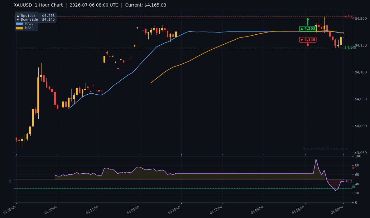
Task: Select the MA20 legend label
Action: 29,24
